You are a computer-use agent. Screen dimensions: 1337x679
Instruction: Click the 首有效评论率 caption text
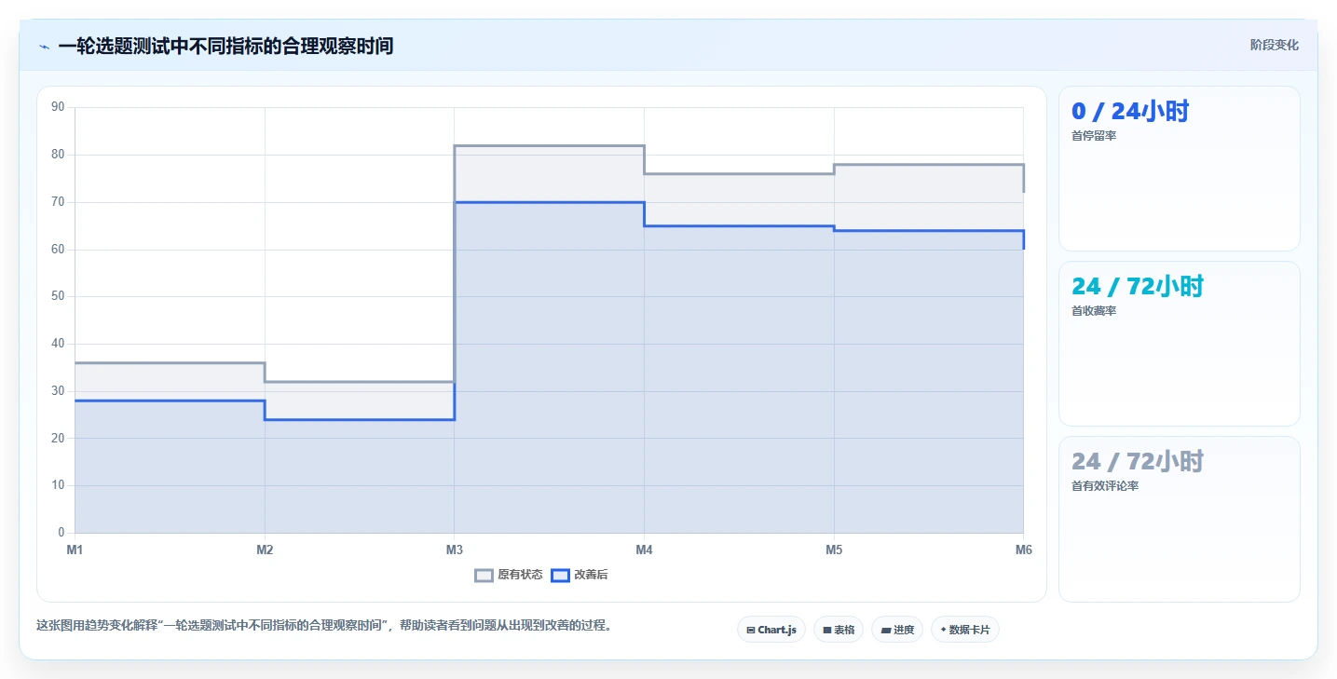click(x=1105, y=486)
